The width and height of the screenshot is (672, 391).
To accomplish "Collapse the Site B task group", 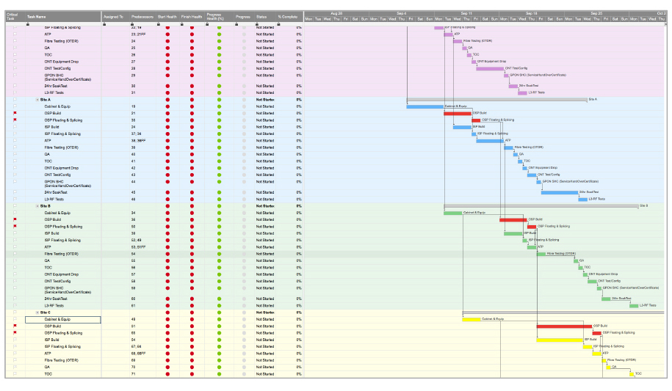I will tap(37, 206).
